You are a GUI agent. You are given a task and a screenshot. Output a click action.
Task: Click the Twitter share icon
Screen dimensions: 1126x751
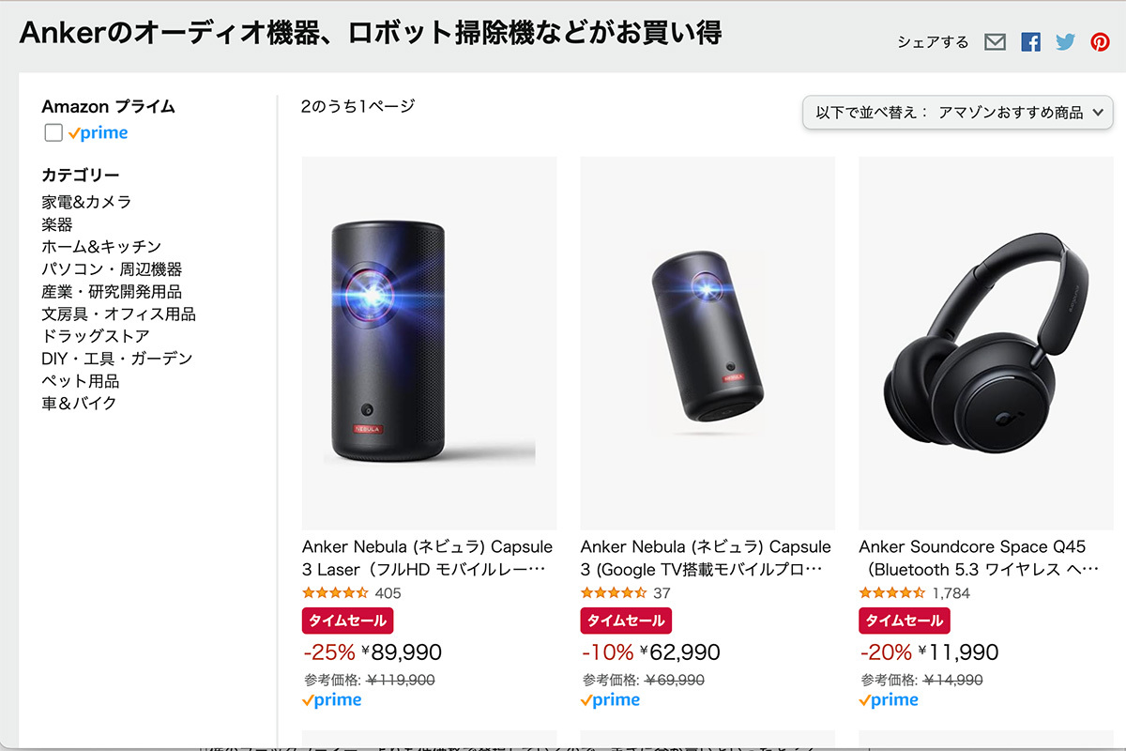[1064, 41]
